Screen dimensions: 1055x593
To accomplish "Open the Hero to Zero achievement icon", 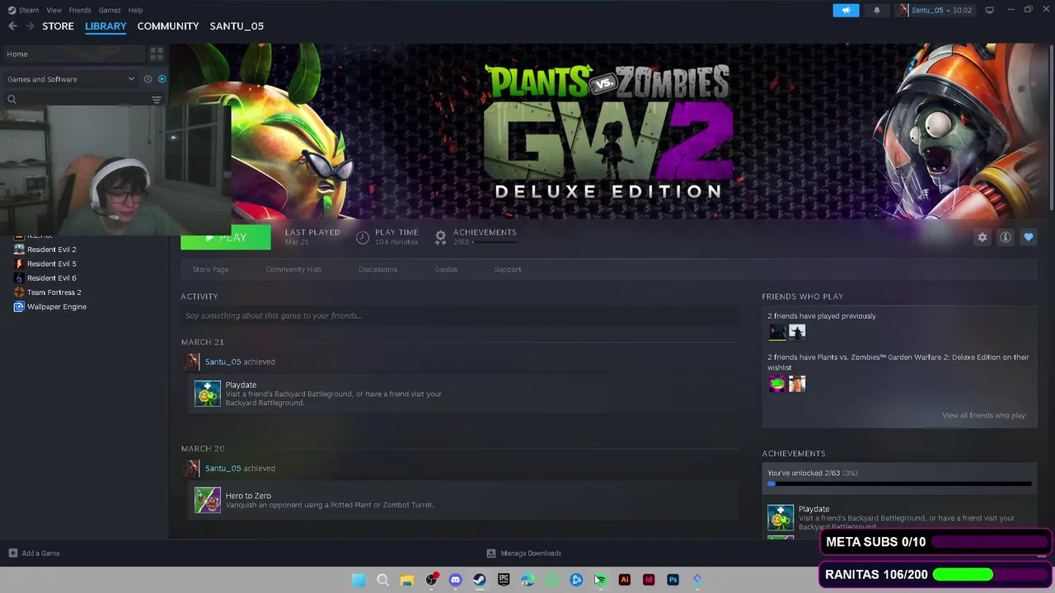I will [208, 500].
